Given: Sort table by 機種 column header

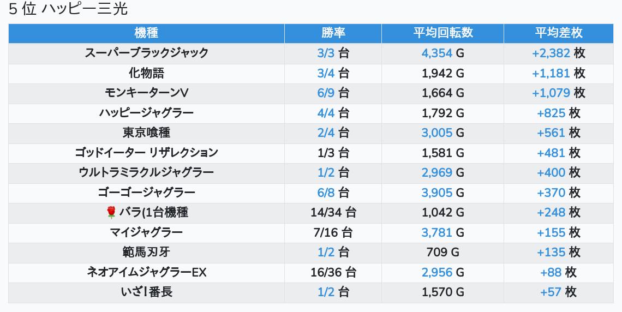Looking at the screenshot, I should [x=146, y=33].
